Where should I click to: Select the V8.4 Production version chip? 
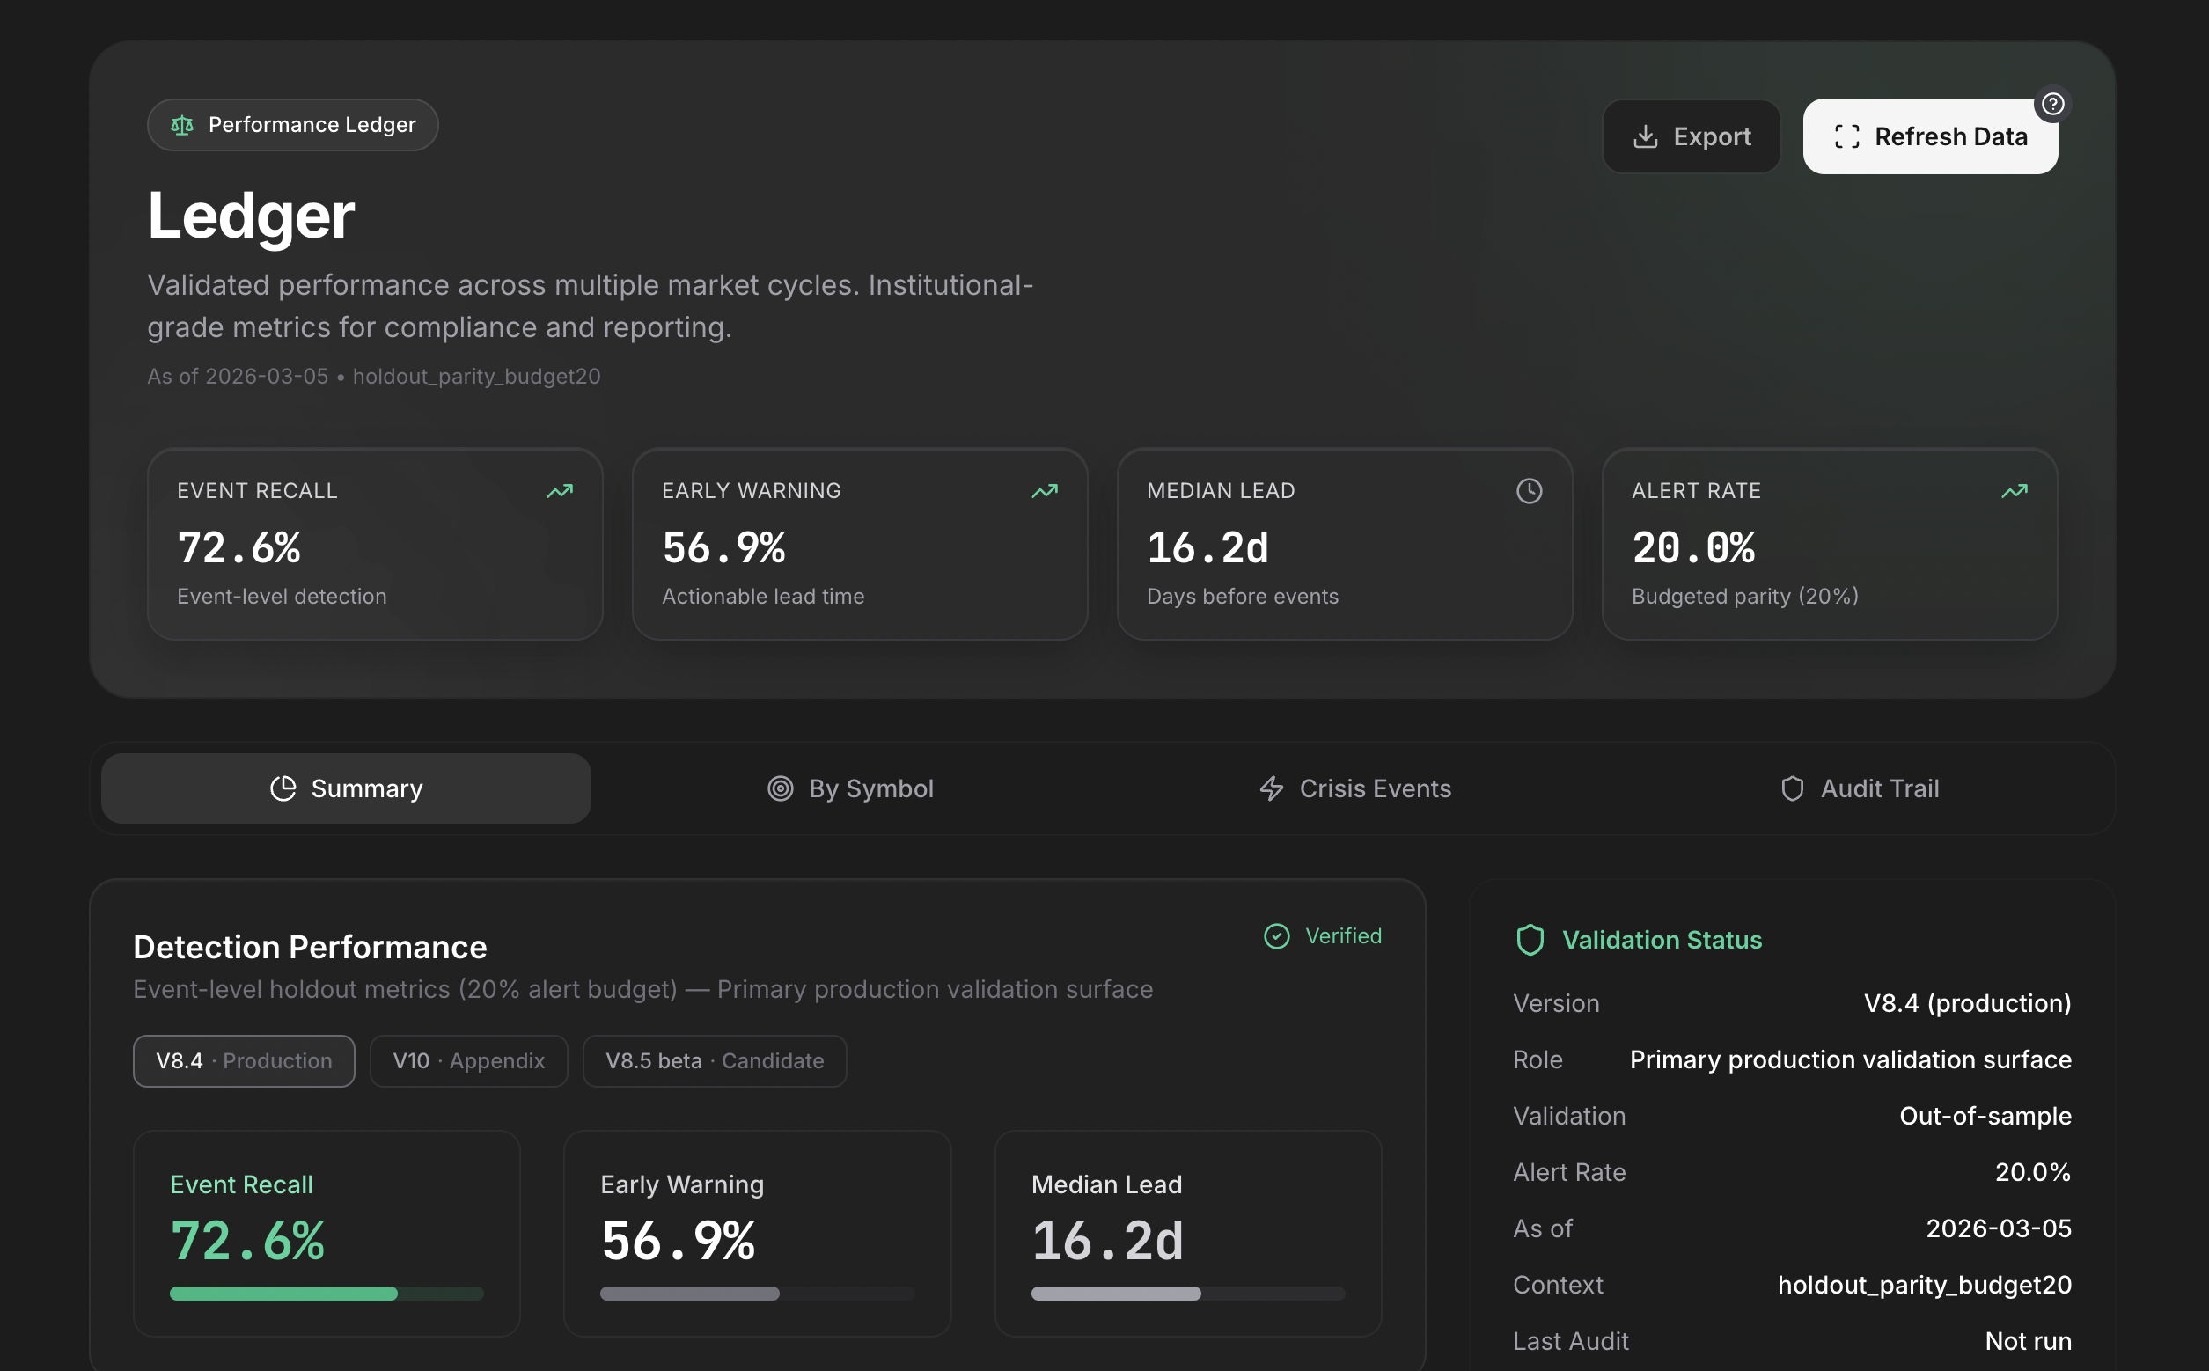point(244,1061)
